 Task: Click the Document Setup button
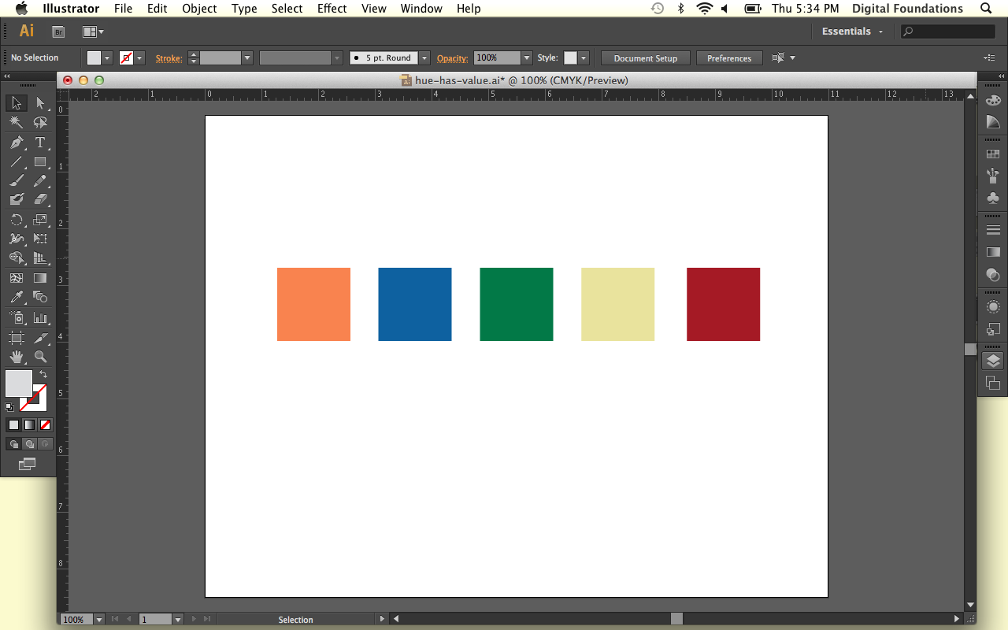point(645,58)
